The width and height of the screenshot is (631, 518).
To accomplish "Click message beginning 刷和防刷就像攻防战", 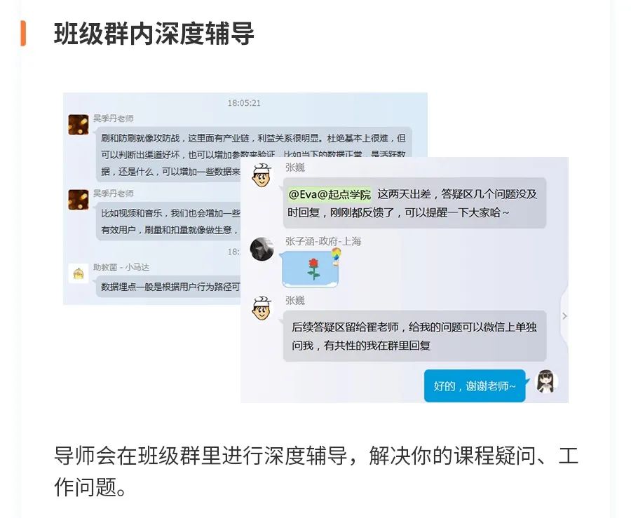I will [x=254, y=155].
